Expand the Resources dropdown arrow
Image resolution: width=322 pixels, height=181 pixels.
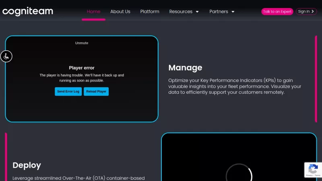[197, 12]
